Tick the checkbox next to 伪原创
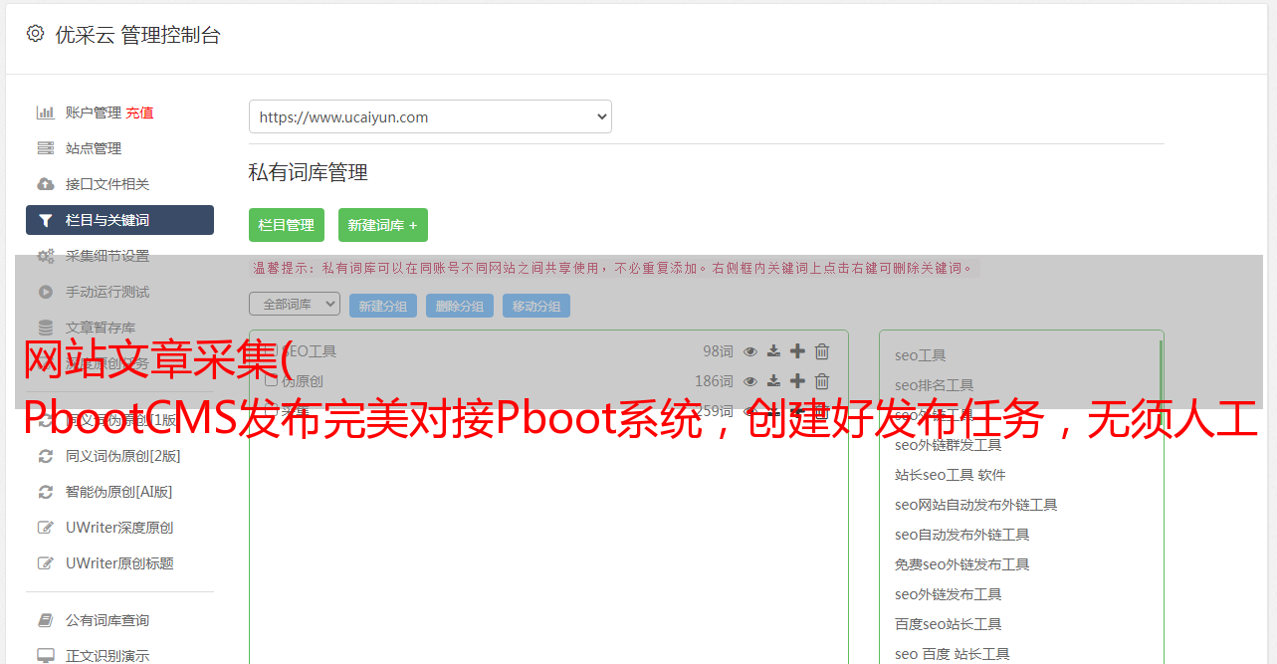Image resolution: width=1277 pixels, height=664 pixels. tap(271, 381)
